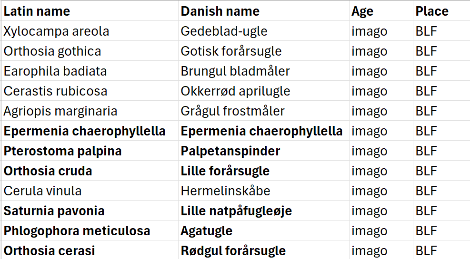Click the cell containing 'Gedeblad-ugle'

click(224, 31)
